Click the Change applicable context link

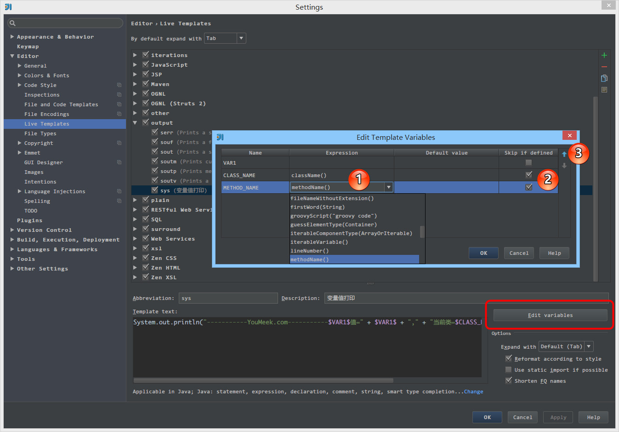click(473, 392)
